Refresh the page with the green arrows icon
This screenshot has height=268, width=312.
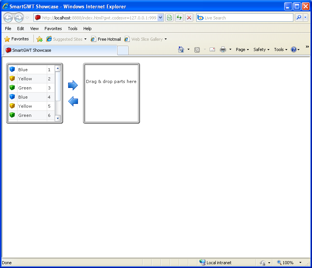click(x=179, y=18)
